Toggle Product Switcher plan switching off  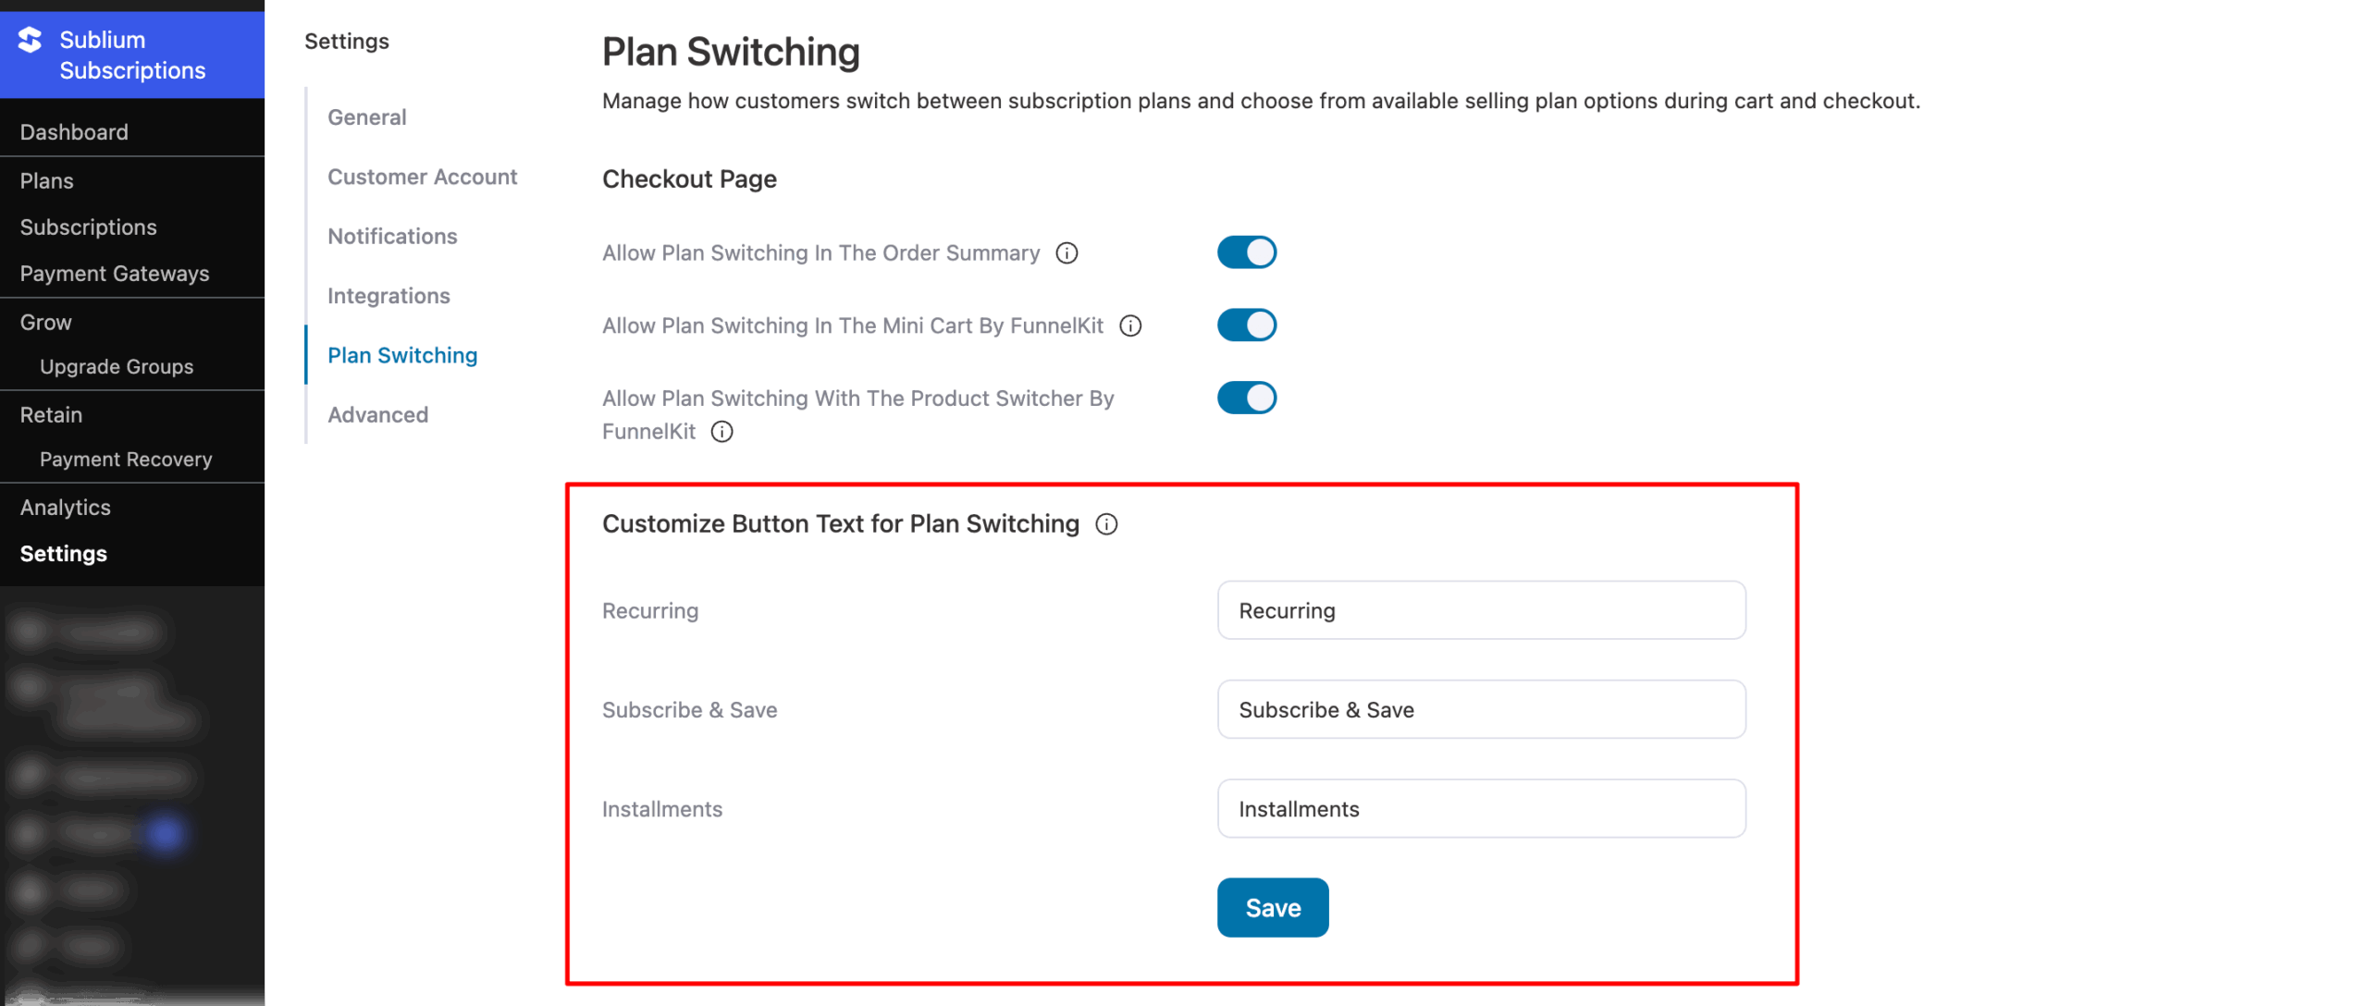(x=1247, y=398)
